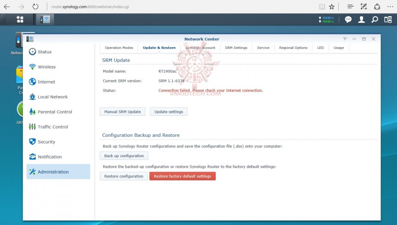Screen dimensions: 397x225
Task: Open the SRM main menu grid icon
Action: [x=20, y=19]
